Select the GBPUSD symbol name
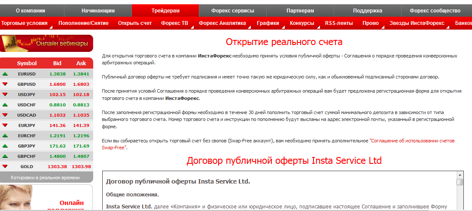The height and width of the screenshot is (211, 472). click(27, 84)
